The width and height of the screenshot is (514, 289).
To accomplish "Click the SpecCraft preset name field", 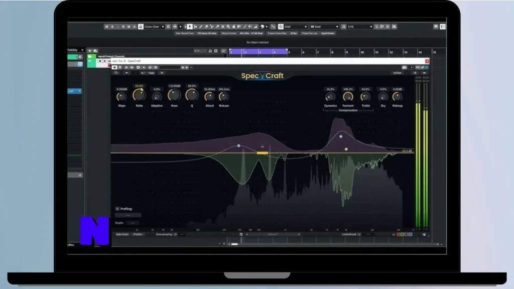I will (273, 234).
